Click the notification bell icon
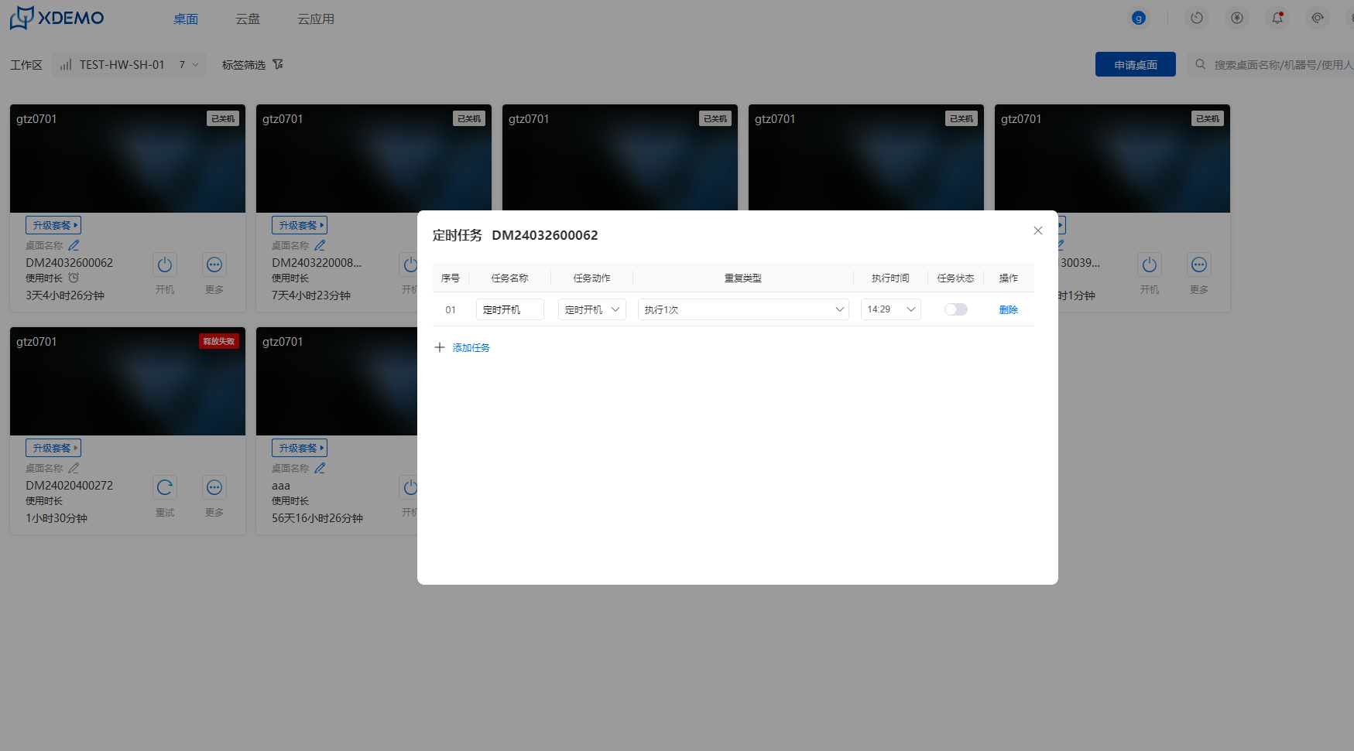 pyautogui.click(x=1277, y=18)
